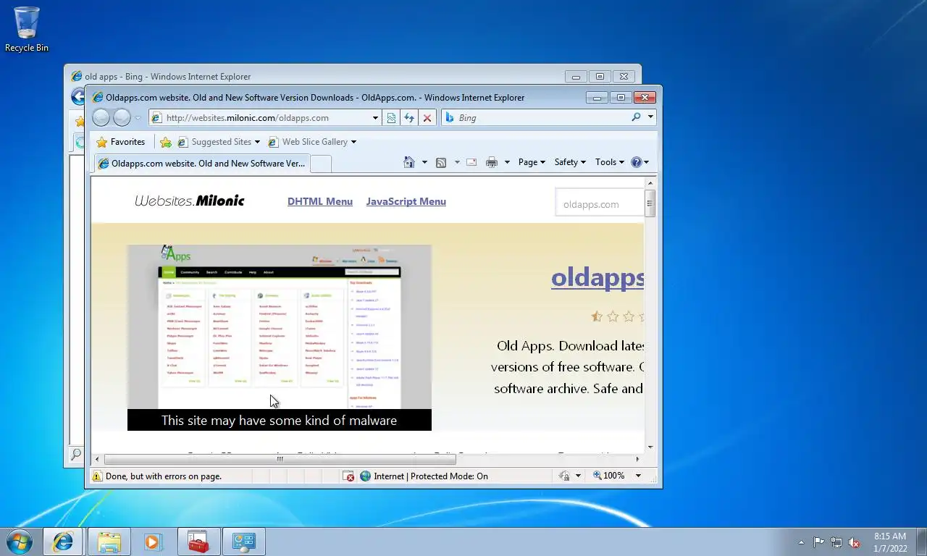This screenshot has height=556, width=927.
Task: Click the control panel taskbar icon
Action: [244, 542]
